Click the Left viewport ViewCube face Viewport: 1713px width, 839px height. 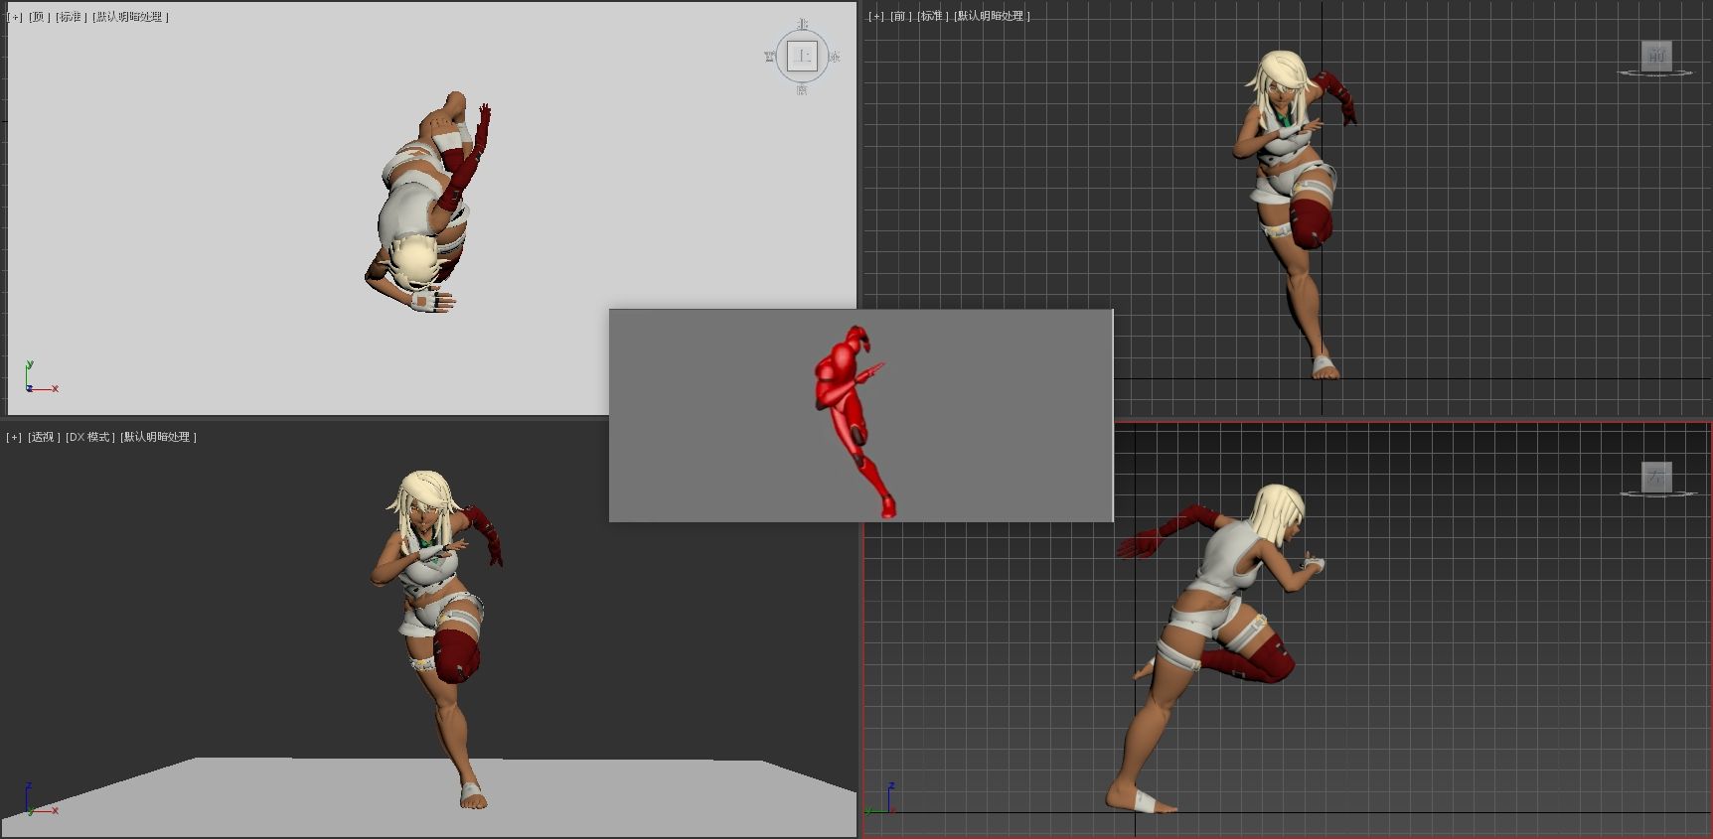click(1656, 478)
